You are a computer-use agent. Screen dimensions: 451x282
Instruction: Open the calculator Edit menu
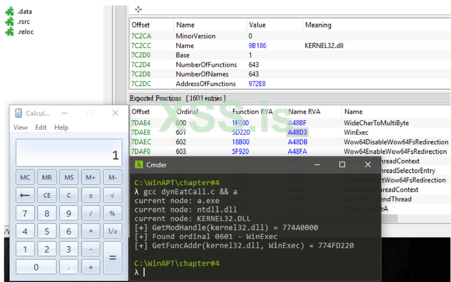(41, 127)
